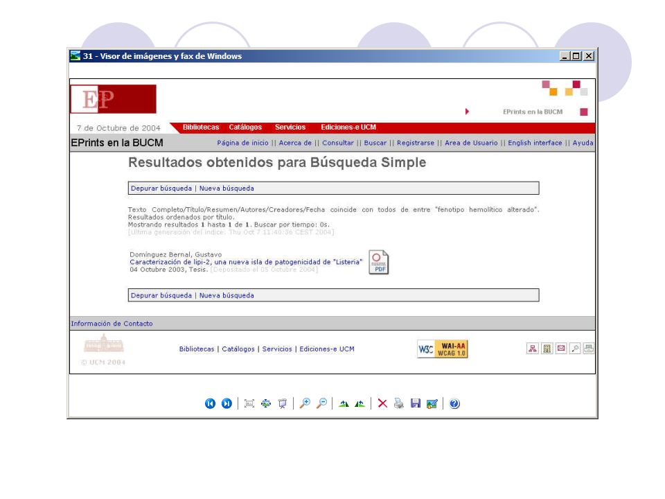The width and height of the screenshot is (665, 499).
Task: Click the W3C WAI-AA WCAG 1.0 badge
Action: click(443, 349)
